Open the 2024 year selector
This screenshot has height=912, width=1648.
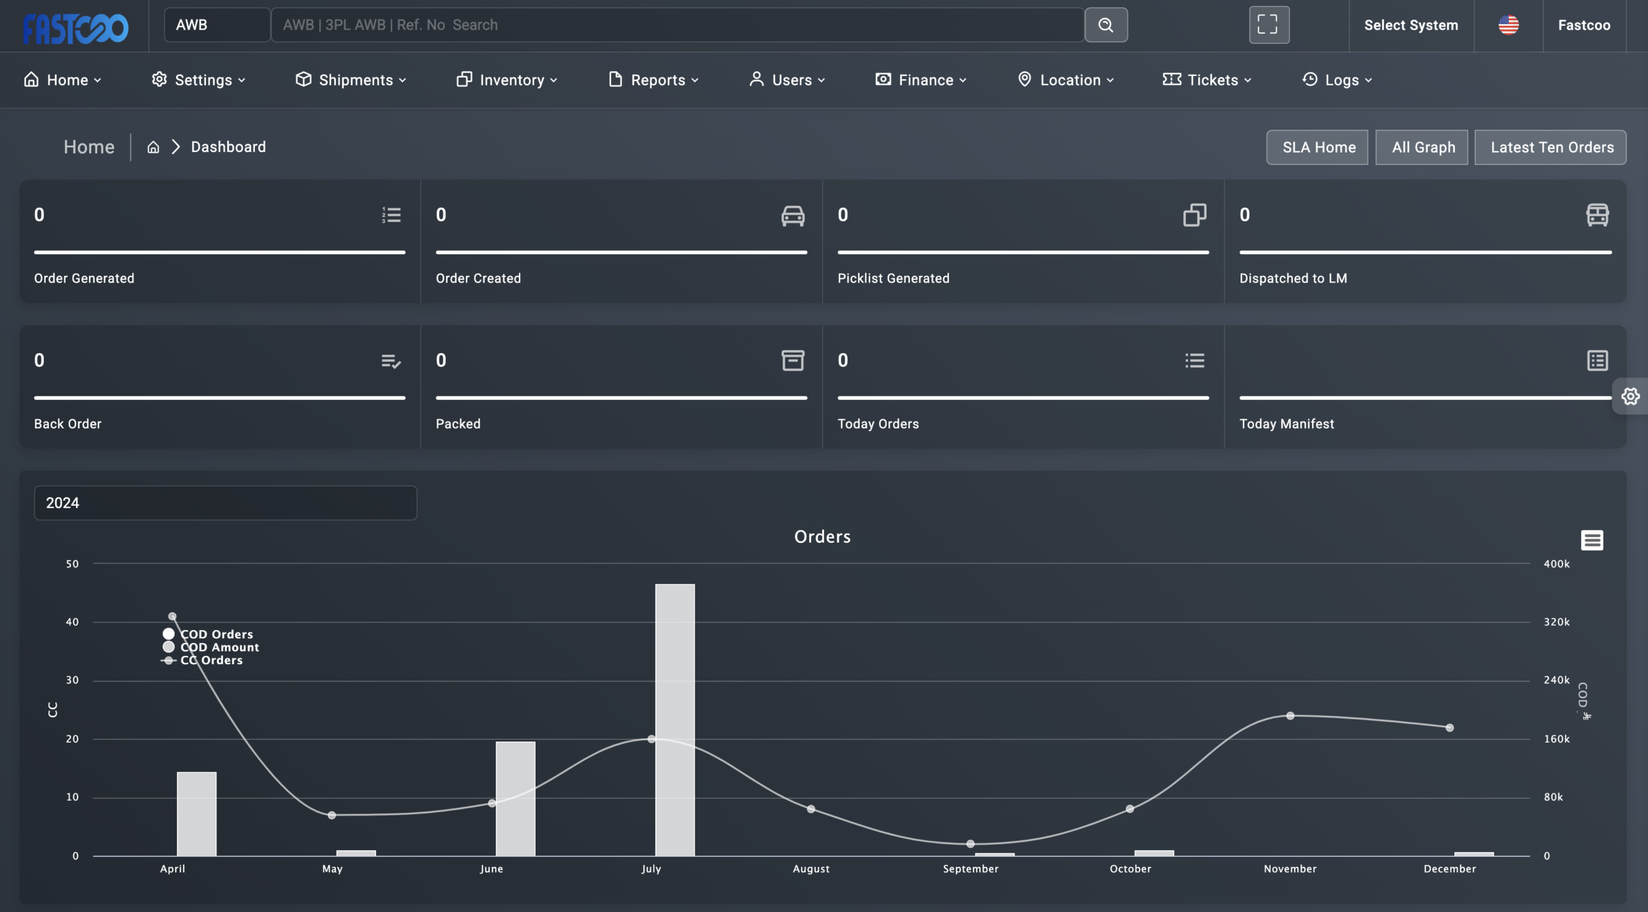click(x=225, y=503)
